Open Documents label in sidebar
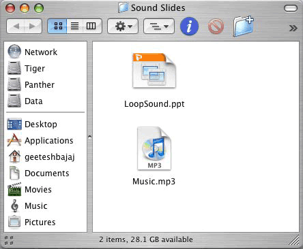This screenshot has width=303, height=249. point(47,173)
